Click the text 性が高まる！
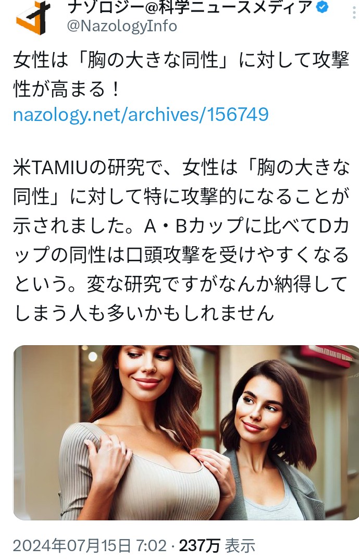359x560 pixels. click(x=67, y=89)
